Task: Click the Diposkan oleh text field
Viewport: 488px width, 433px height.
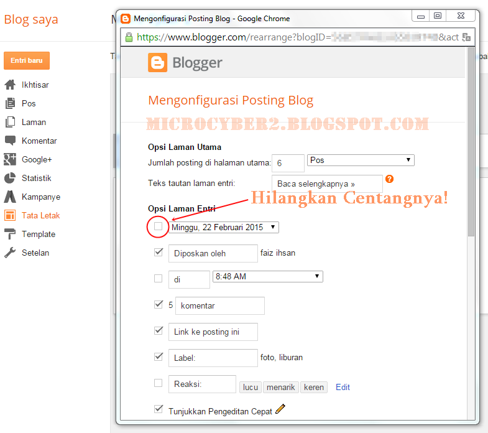Action: point(213,254)
